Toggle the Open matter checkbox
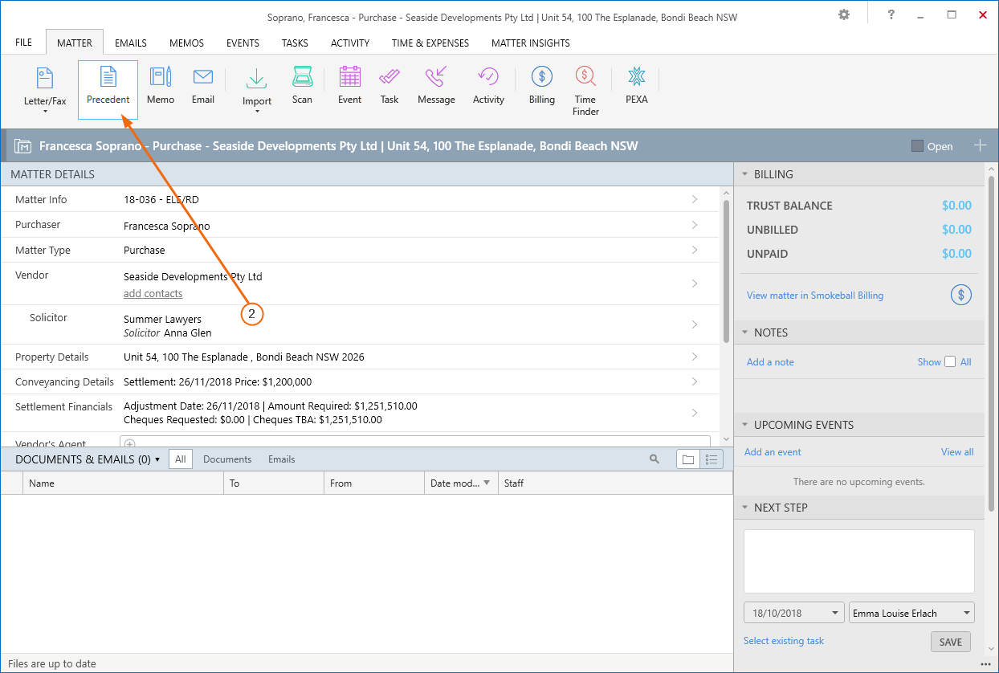This screenshot has height=673, width=999. (x=916, y=145)
